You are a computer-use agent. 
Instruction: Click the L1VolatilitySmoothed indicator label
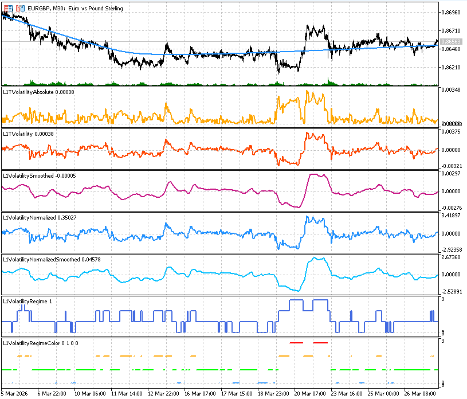(x=40, y=176)
